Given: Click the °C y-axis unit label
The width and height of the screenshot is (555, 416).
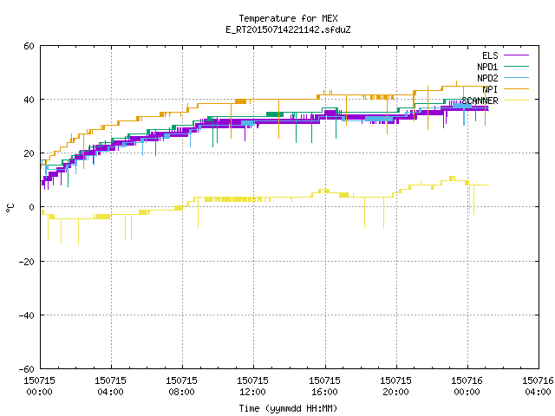Looking at the screenshot, I should tap(10, 208).
